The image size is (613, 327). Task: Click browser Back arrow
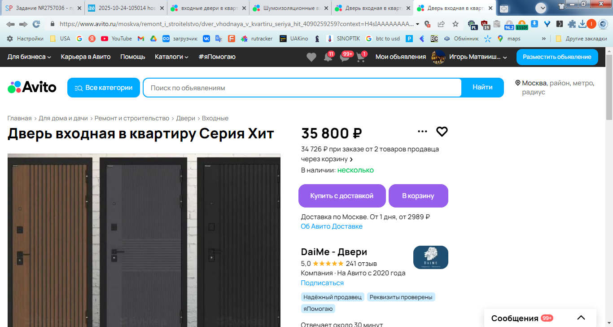pyautogui.click(x=10, y=24)
